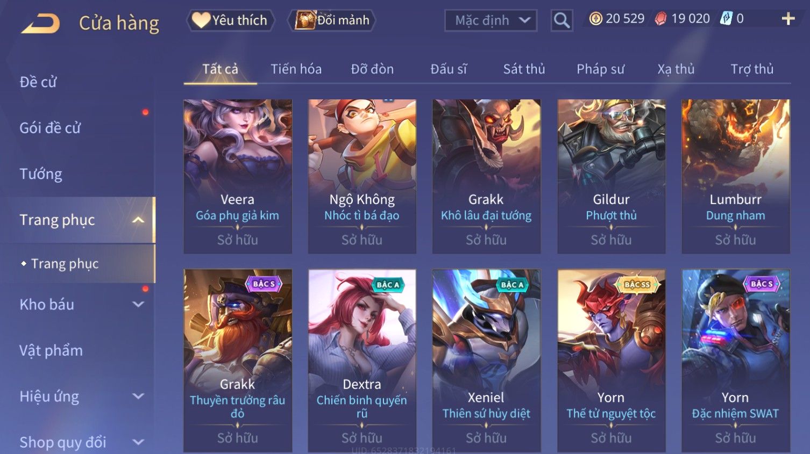Switch to the Sát thủ tab

524,69
